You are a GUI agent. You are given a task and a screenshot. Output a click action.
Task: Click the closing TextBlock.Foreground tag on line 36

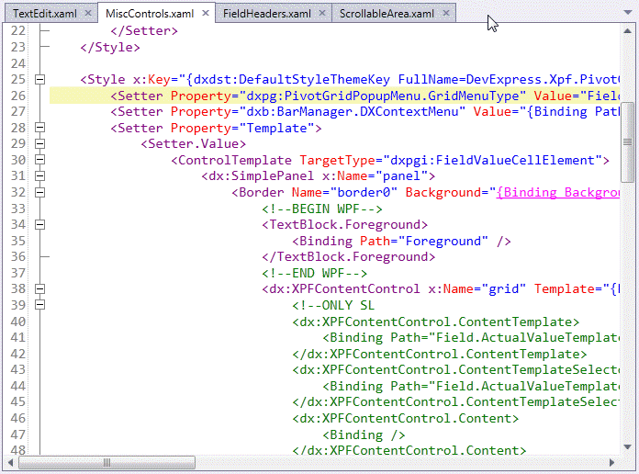point(349,257)
